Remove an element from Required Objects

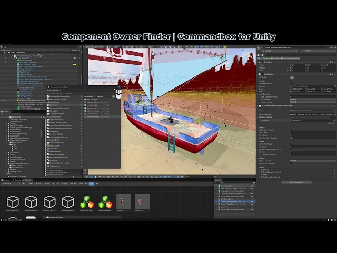point(333,123)
